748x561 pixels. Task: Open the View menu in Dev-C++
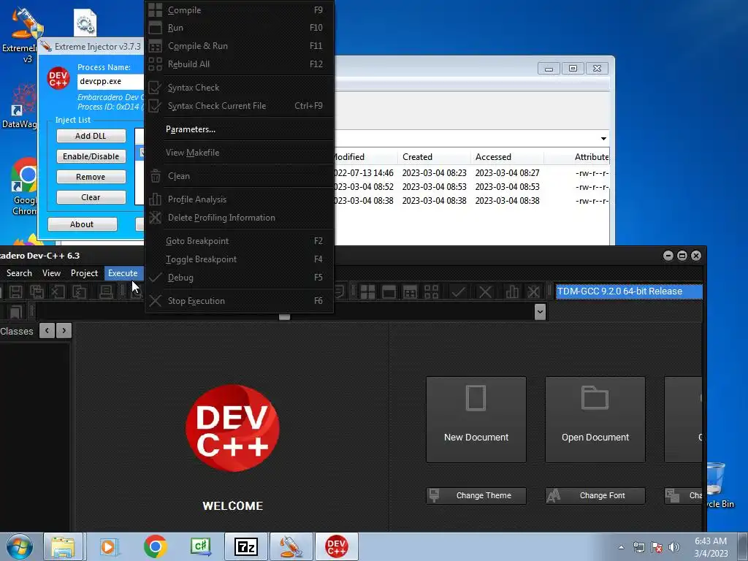point(52,273)
